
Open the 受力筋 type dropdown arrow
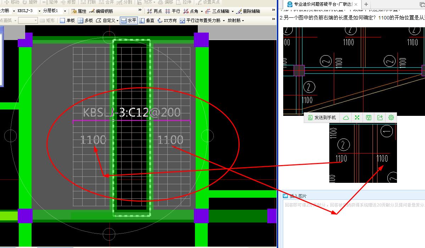point(13,11)
